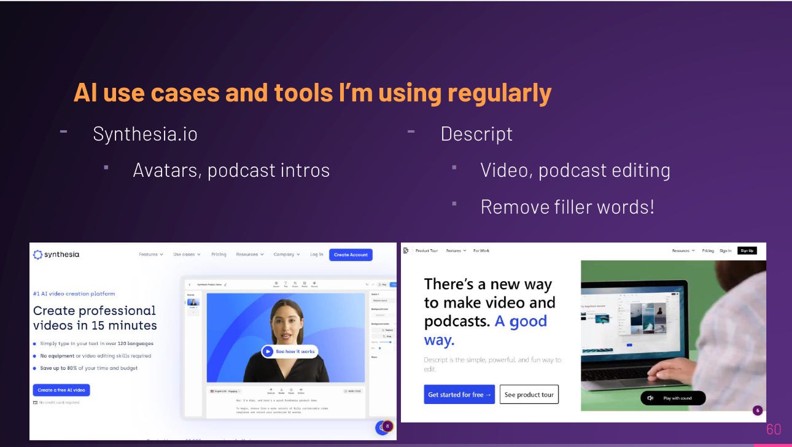Click the Pause icon below the avatar video
The width and height of the screenshot is (792, 447).
click(291, 391)
